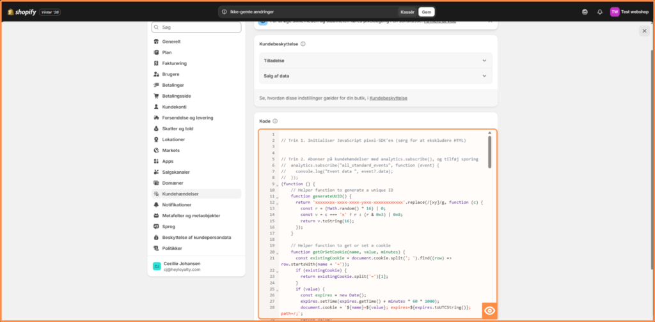
Task: Click the Cecilie Johansen account avatar
Action: click(x=157, y=266)
